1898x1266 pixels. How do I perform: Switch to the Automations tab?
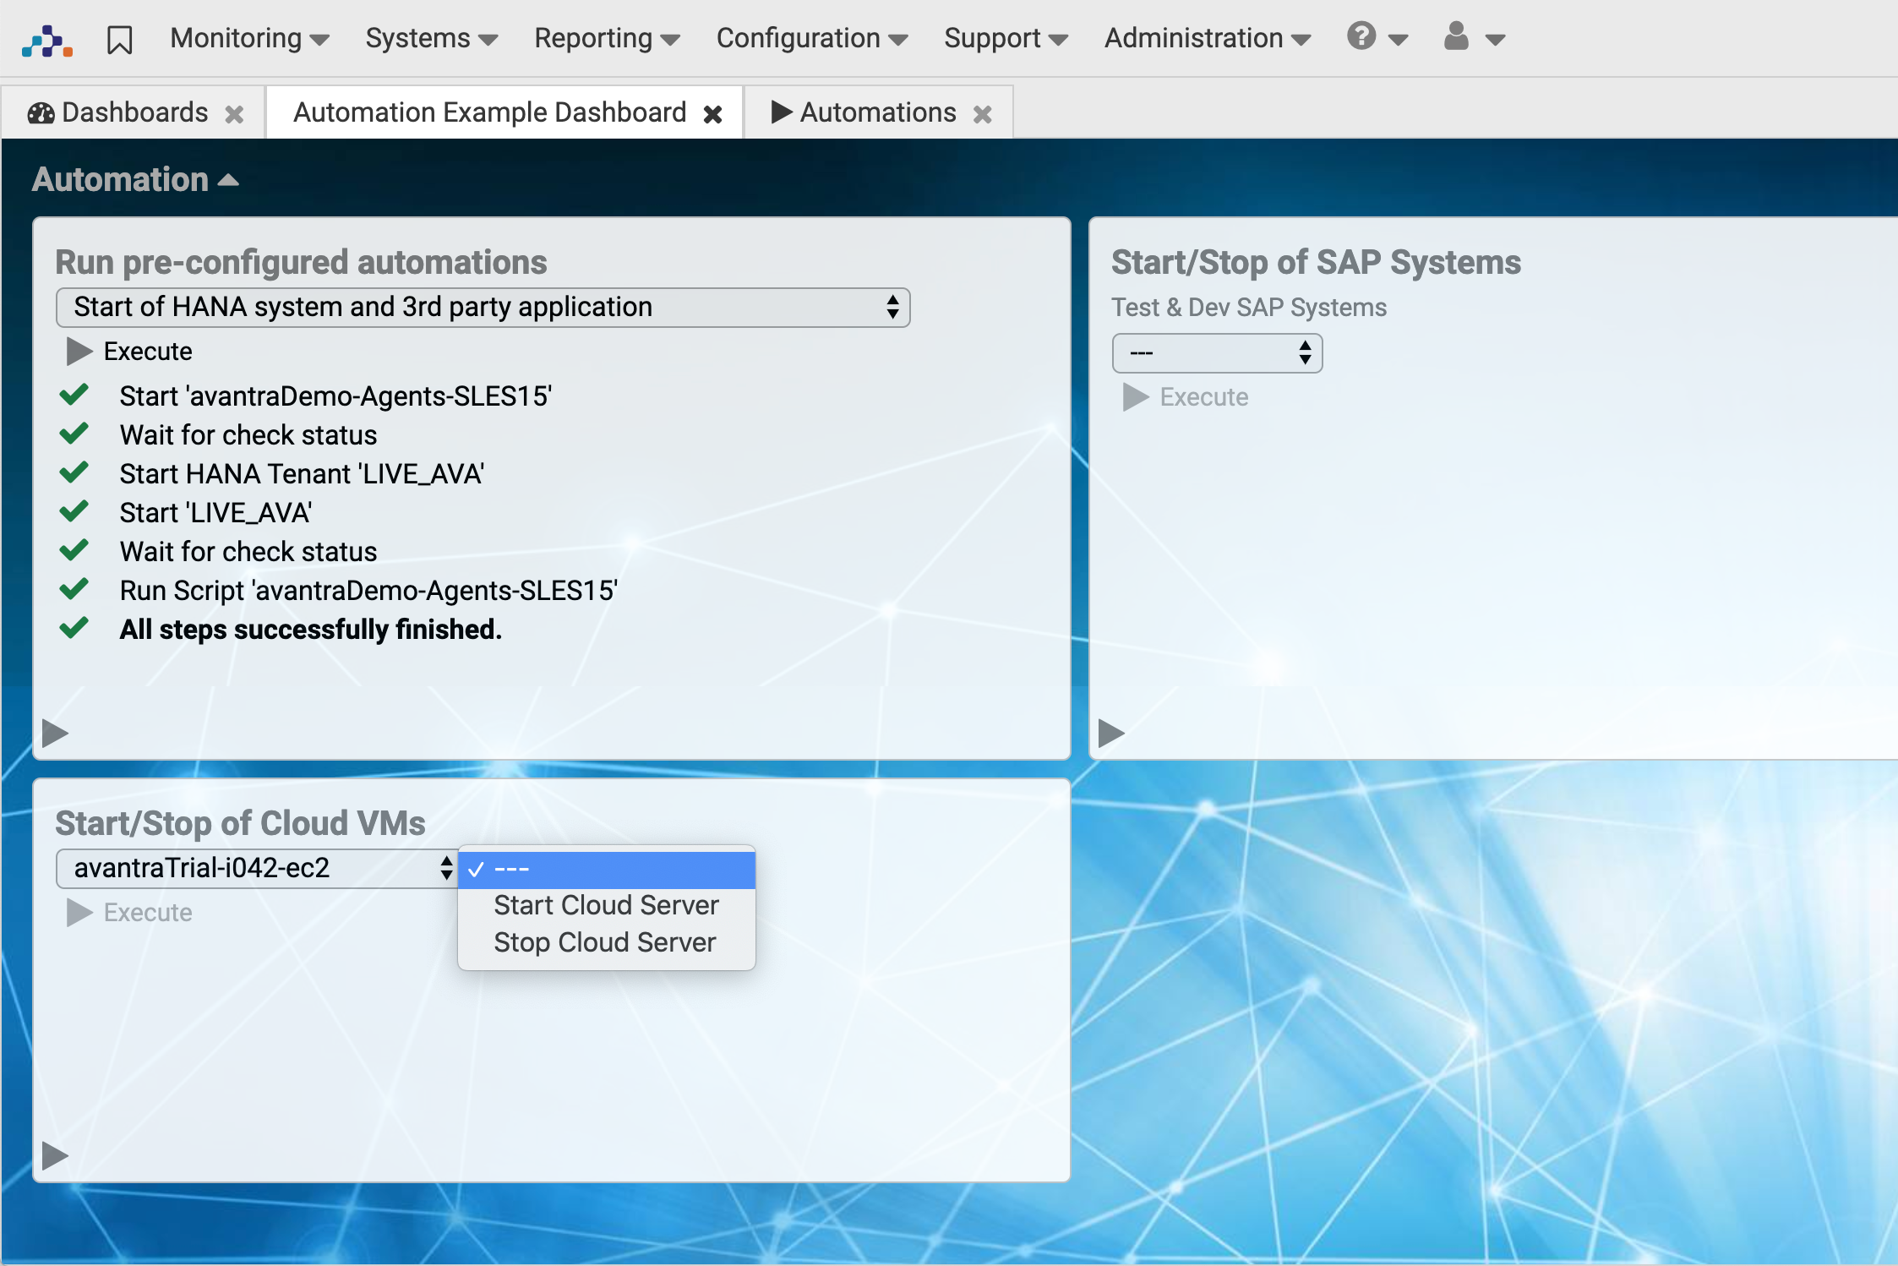click(x=875, y=112)
